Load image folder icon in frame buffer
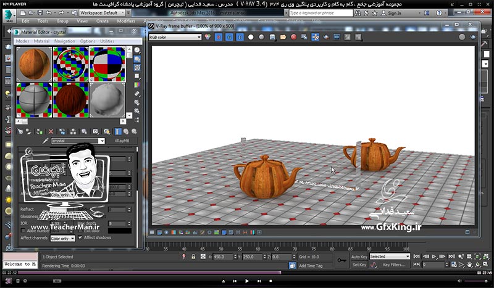 pos(283,37)
